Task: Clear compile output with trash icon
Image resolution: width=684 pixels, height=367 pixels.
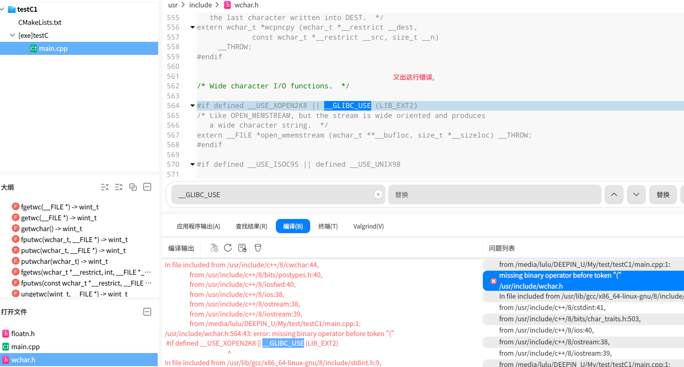Action: coord(258,248)
